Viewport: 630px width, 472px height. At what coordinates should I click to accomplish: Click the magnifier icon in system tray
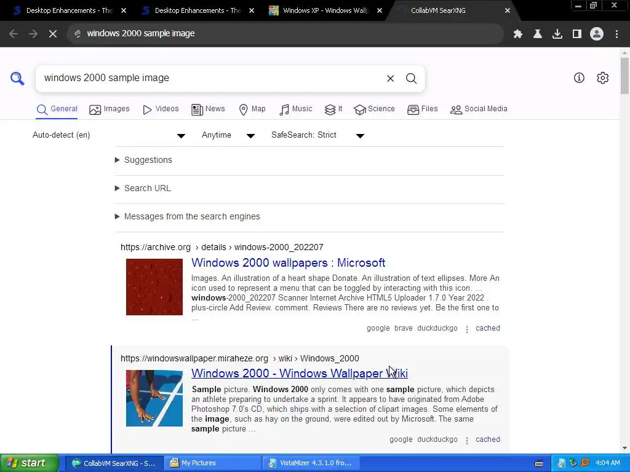pyautogui.click(x=584, y=463)
